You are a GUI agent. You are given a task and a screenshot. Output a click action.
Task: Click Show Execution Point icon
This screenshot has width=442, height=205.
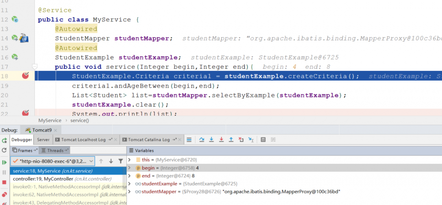[189, 139]
